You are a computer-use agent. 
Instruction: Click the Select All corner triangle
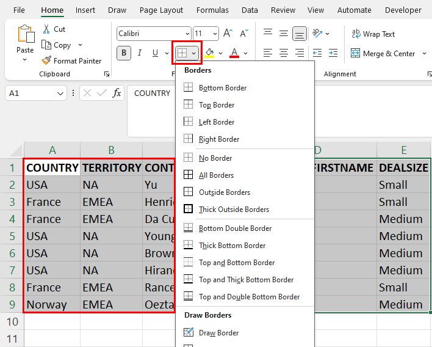pos(16,151)
